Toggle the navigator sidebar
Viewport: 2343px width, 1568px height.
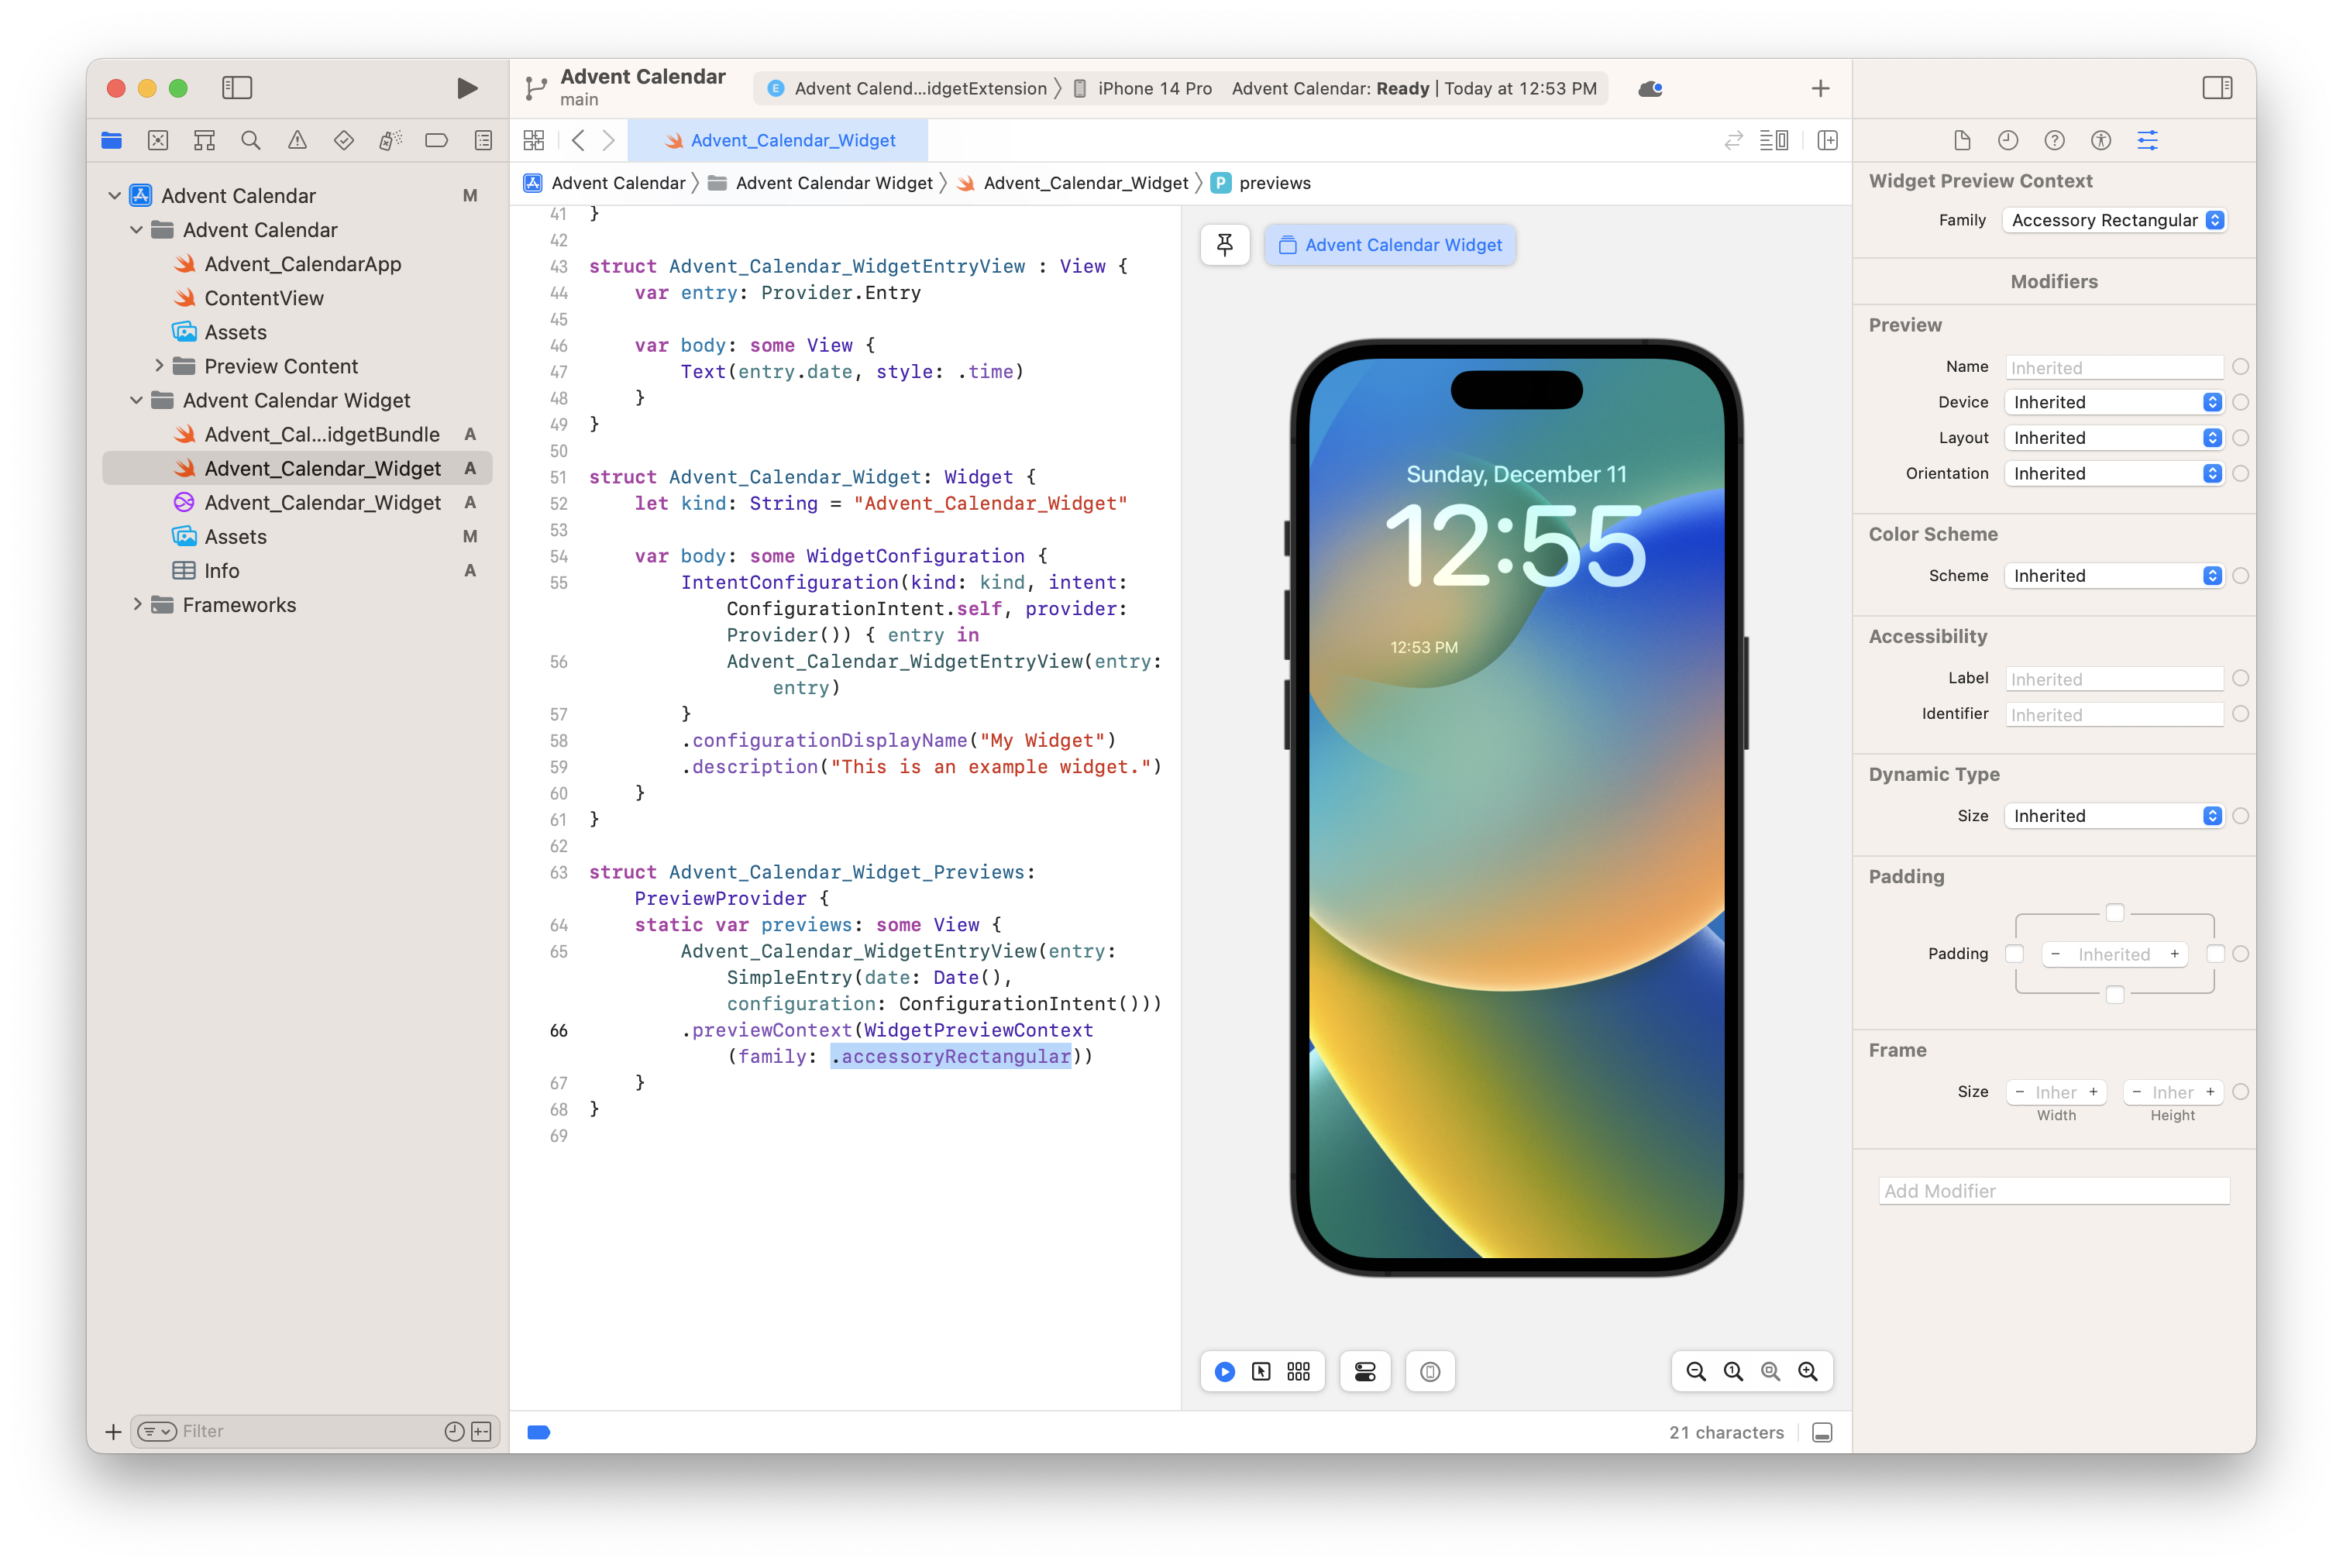click(x=237, y=88)
